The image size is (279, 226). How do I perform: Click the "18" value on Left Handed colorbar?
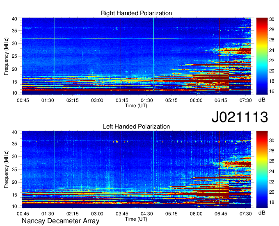(x=272, y=202)
